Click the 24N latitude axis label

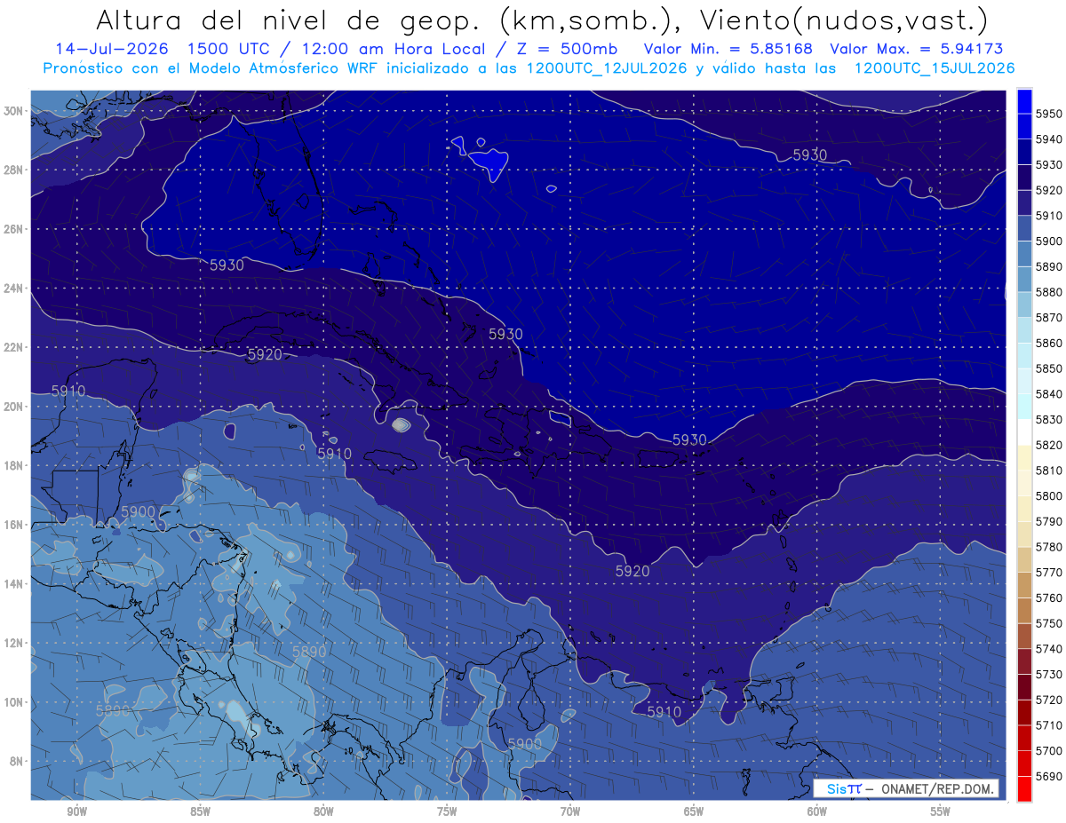(13, 288)
